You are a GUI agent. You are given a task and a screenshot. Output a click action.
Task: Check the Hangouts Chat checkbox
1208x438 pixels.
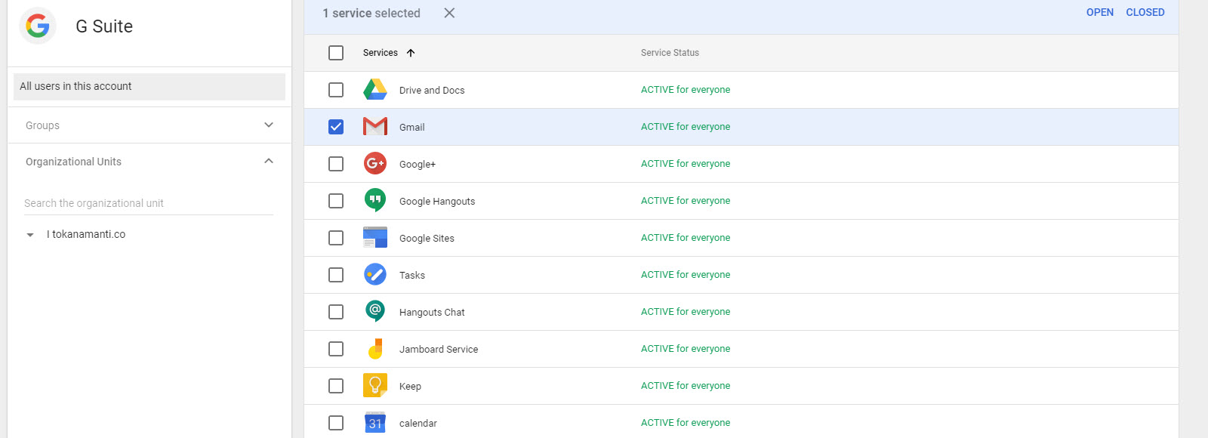[x=336, y=312]
